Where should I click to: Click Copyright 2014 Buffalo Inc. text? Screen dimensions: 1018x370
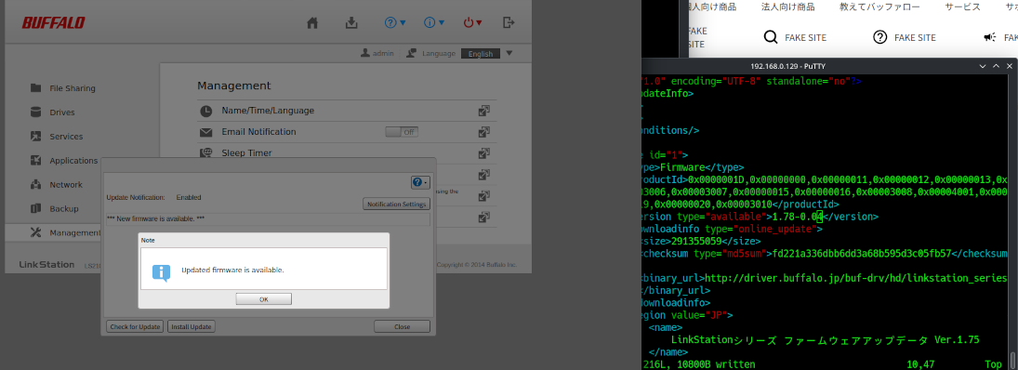(x=477, y=265)
